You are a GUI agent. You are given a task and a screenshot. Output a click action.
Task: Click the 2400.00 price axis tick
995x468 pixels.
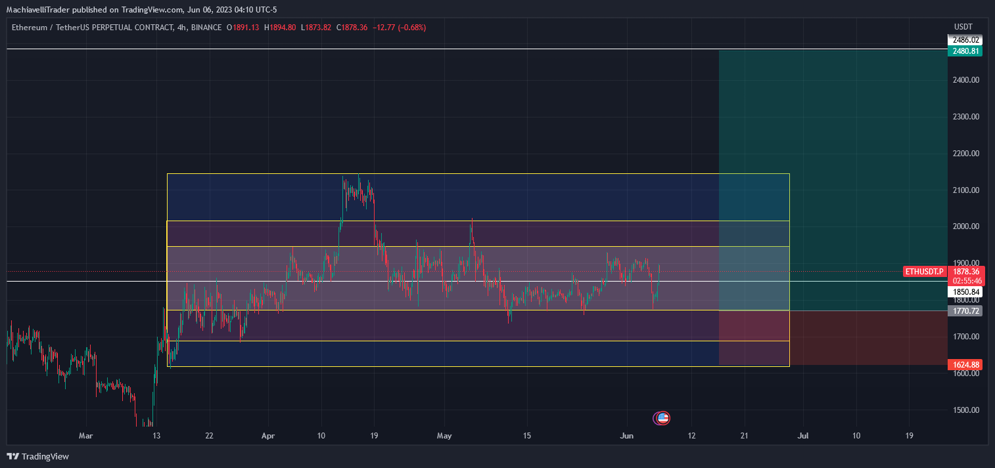pyautogui.click(x=966, y=80)
